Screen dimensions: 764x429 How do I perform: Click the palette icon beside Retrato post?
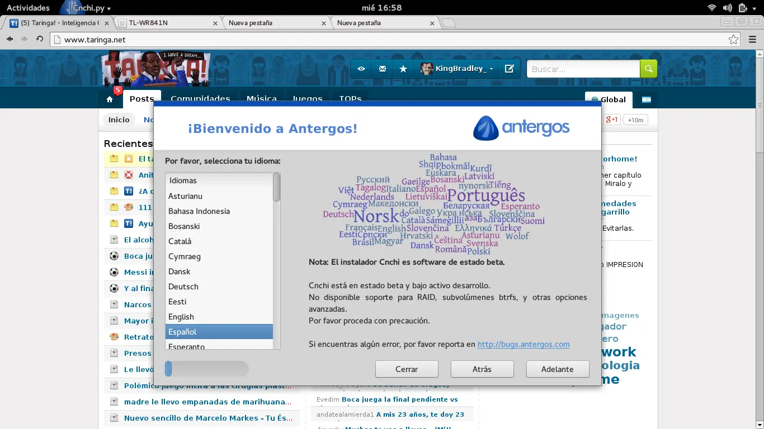114,337
